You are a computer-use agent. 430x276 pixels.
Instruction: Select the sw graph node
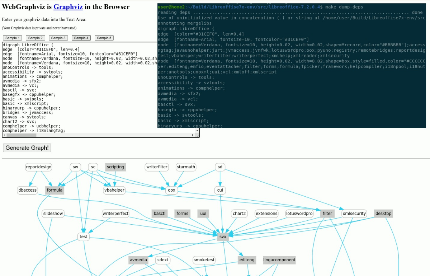tap(75, 167)
